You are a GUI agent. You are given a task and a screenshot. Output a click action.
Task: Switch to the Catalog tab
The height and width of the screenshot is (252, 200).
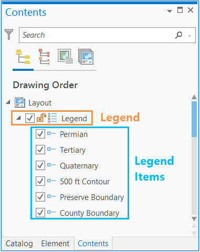coord(19,244)
